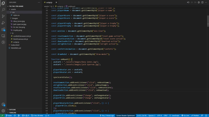Open davy-jones.jpg file
The image size is (209, 117).
24,21
